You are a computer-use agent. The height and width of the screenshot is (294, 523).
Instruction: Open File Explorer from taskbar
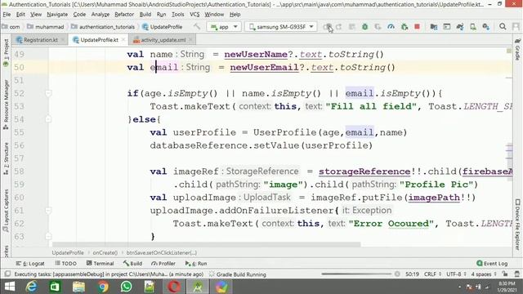pos(79,287)
